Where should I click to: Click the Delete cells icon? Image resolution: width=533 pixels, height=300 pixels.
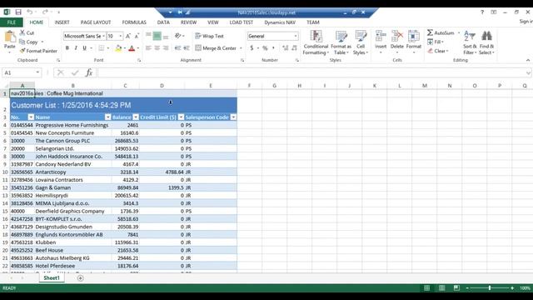coord(396,36)
